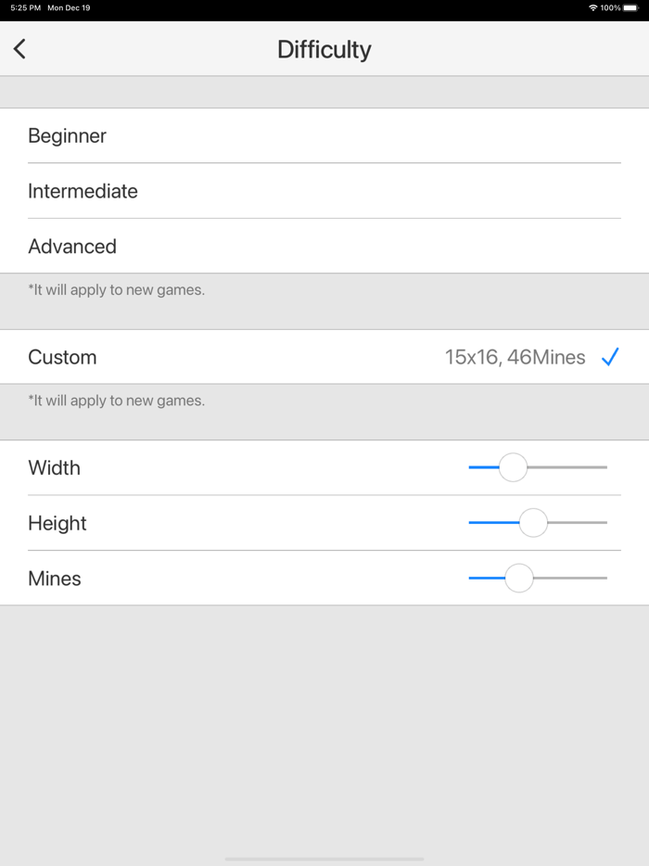
Task: Select Beginner difficulty
Action: pyautogui.click(x=68, y=136)
